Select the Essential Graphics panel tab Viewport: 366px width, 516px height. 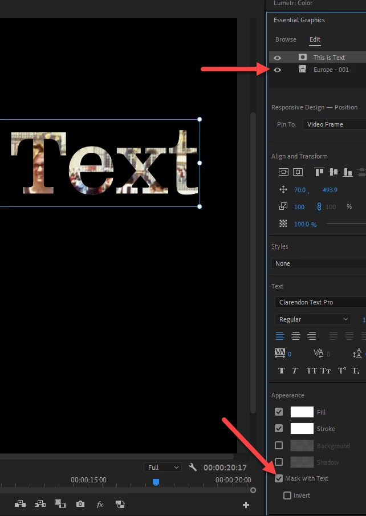click(299, 20)
